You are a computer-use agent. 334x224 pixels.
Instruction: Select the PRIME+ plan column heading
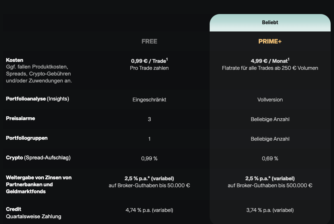click(270, 41)
